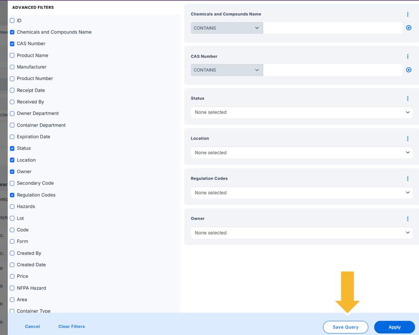Image resolution: width=419 pixels, height=335 pixels.
Task: Tick the Product Number checkbox
Action: tap(12, 79)
